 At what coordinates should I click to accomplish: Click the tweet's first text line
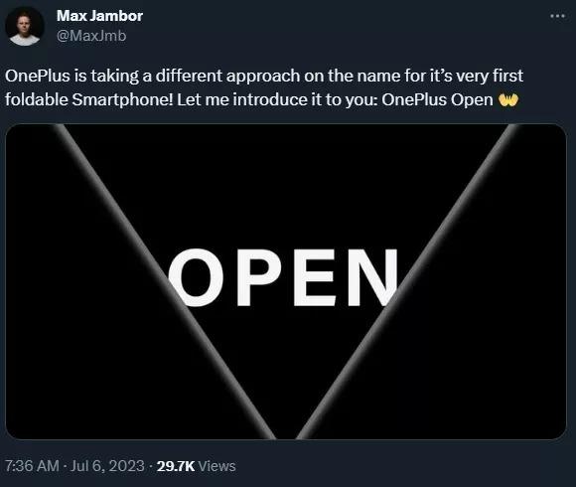264,77
